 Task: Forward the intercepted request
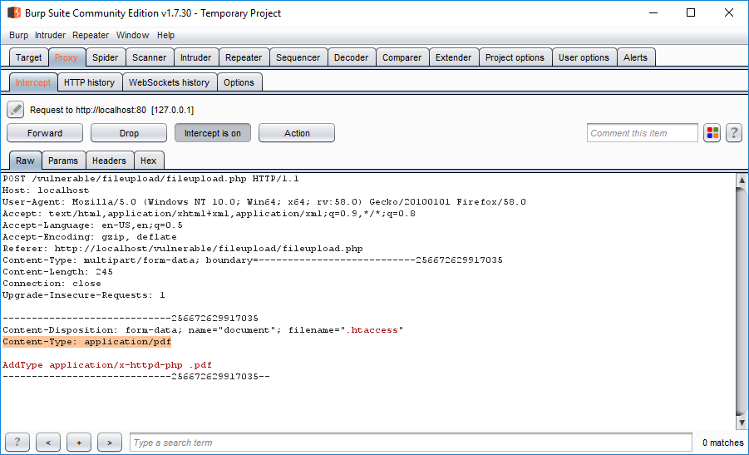pyautogui.click(x=45, y=133)
